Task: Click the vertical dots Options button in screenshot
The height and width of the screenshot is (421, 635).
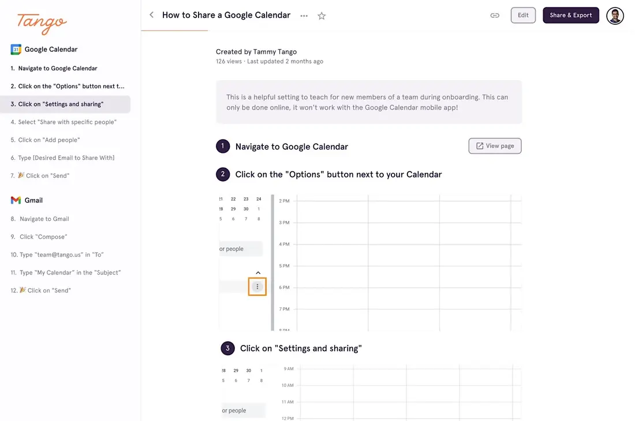Action: pos(257,287)
